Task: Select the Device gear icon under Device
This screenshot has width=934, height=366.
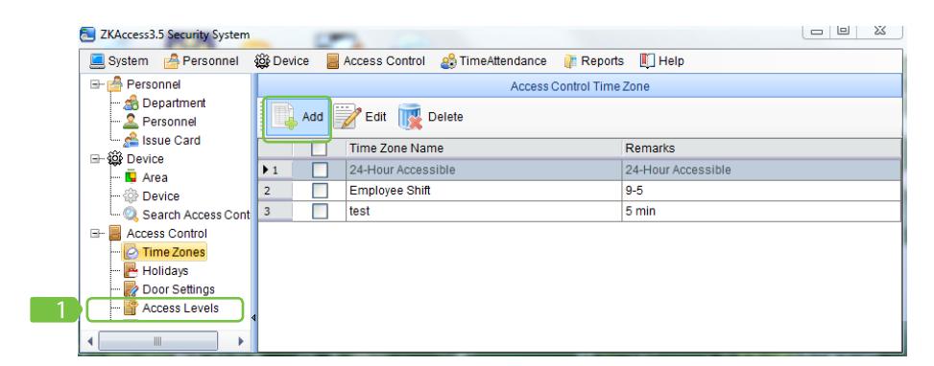Action: (x=132, y=196)
